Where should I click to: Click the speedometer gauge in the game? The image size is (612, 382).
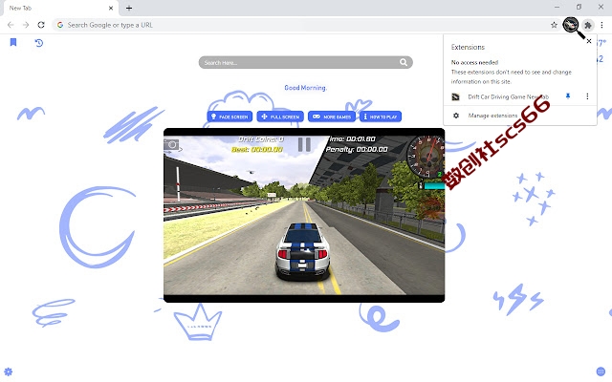(x=426, y=158)
